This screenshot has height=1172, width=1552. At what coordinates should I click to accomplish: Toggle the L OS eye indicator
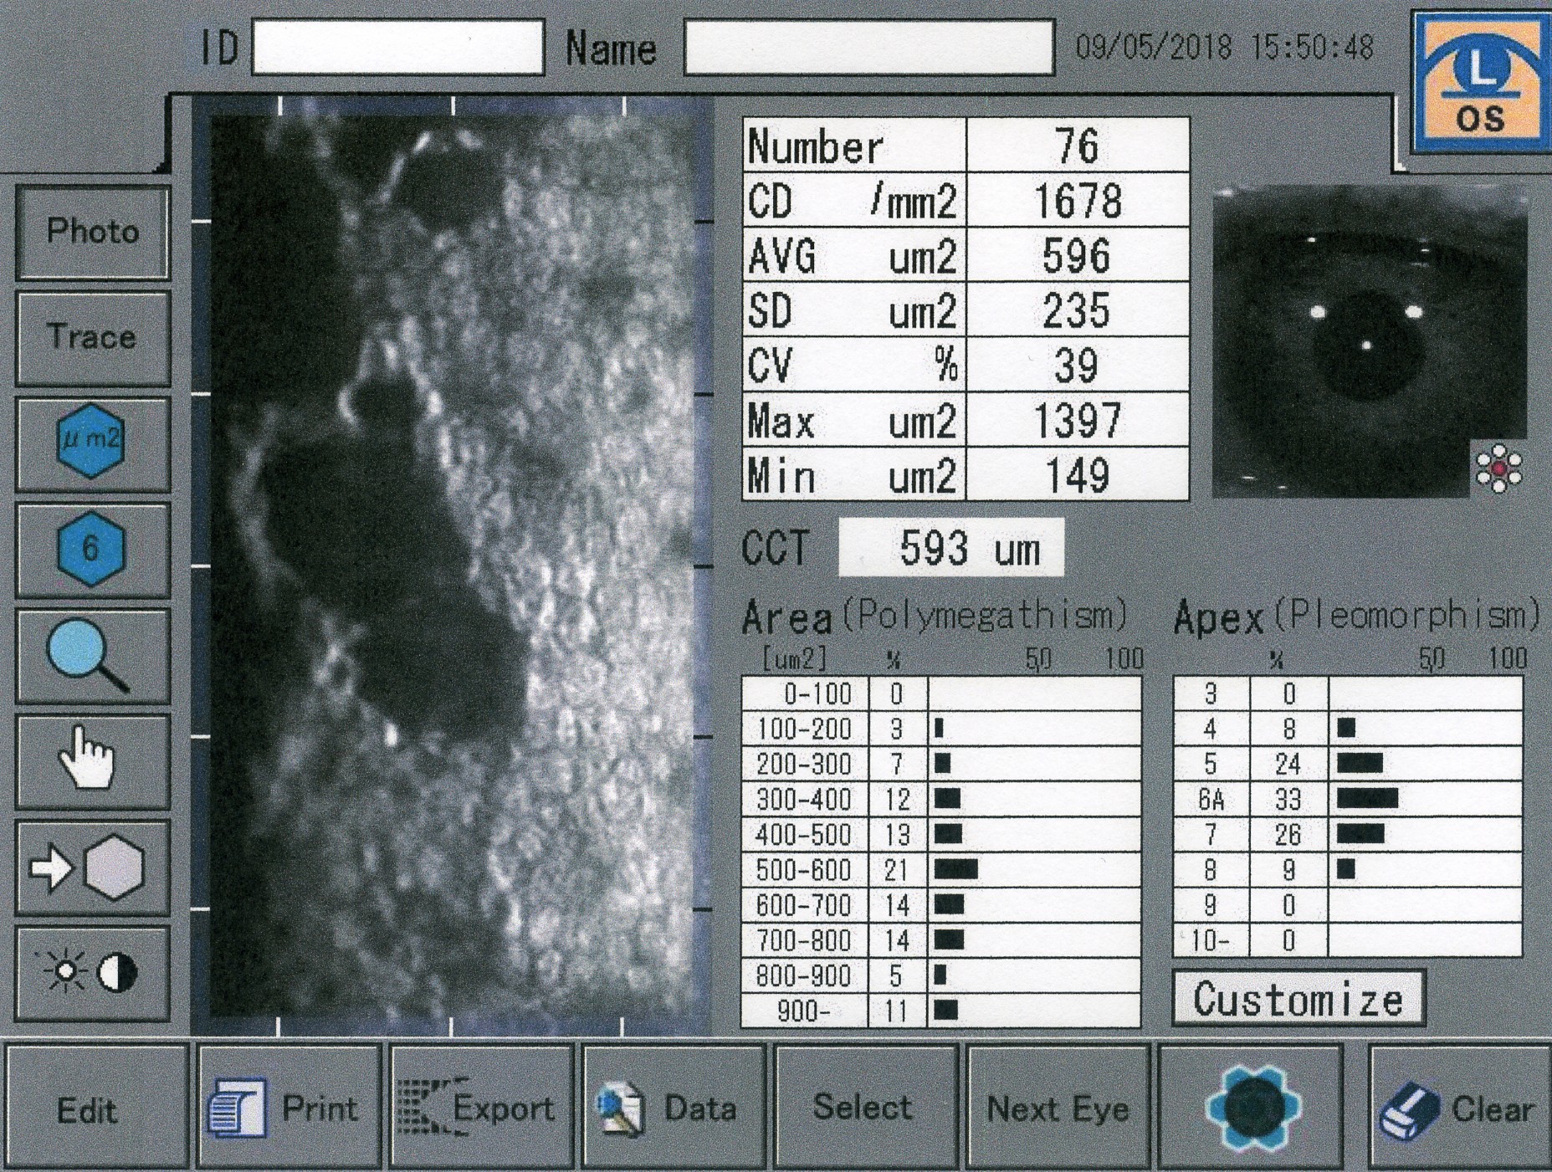pyautogui.click(x=1479, y=82)
